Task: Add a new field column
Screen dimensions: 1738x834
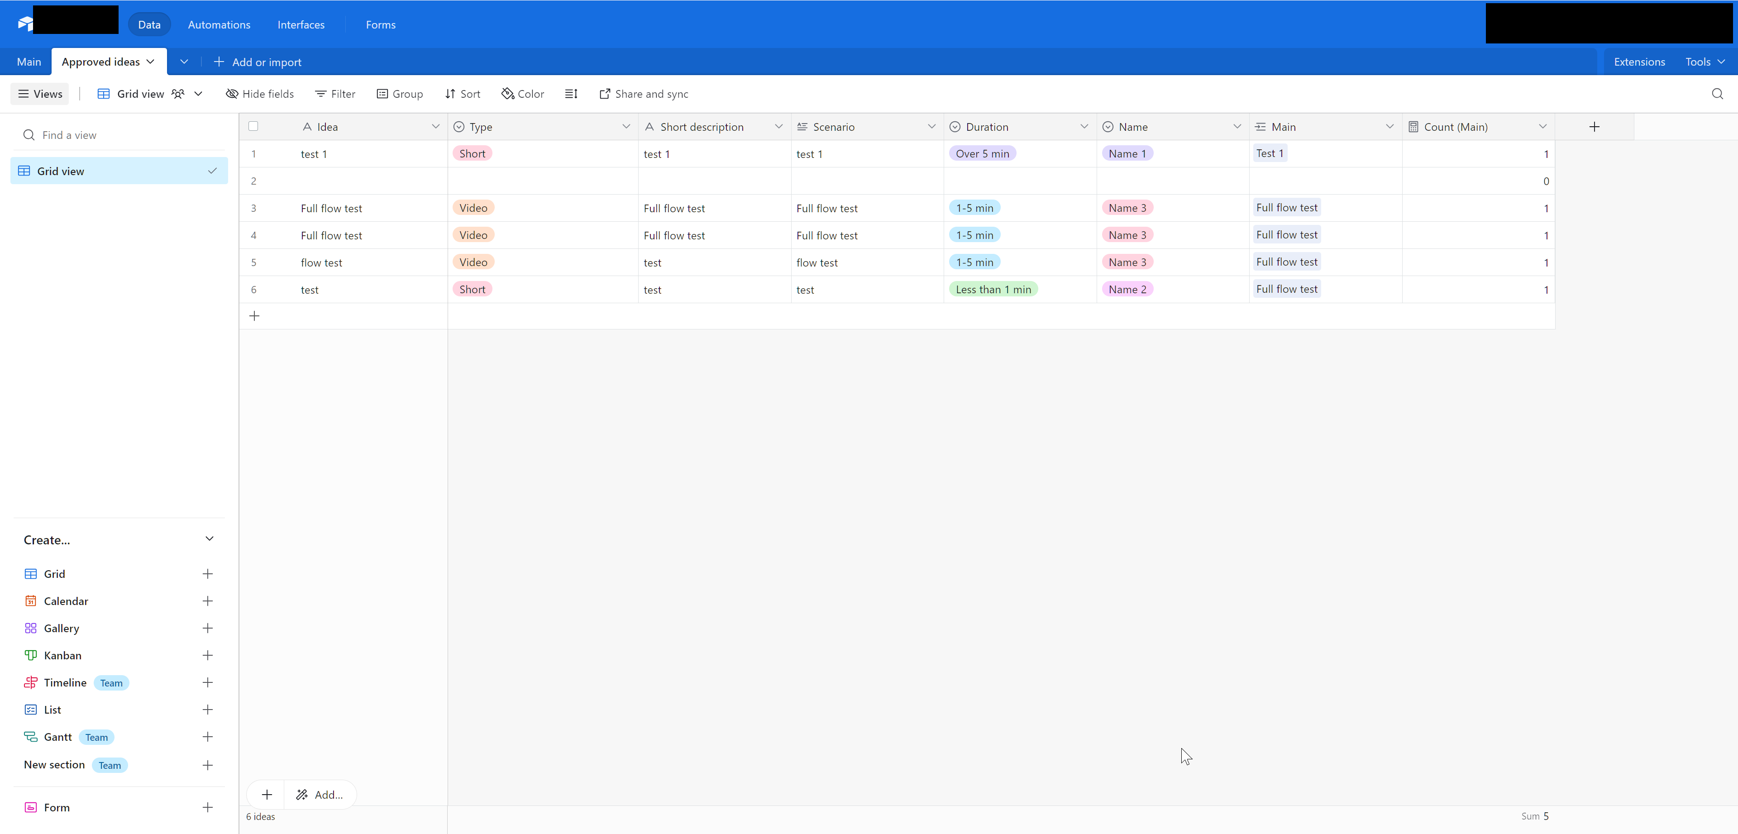Action: pyautogui.click(x=1594, y=127)
